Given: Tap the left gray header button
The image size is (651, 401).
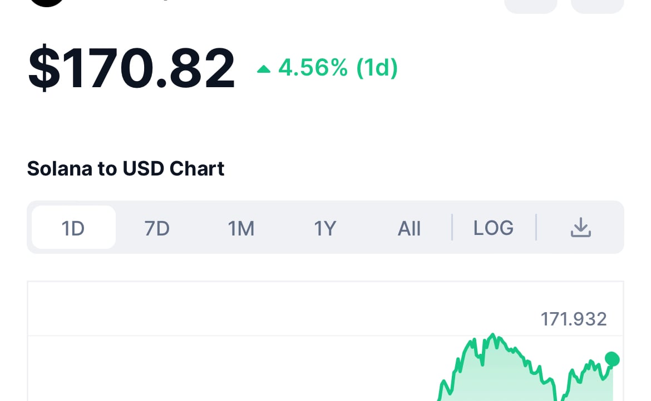Looking at the screenshot, I should pos(530,6).
